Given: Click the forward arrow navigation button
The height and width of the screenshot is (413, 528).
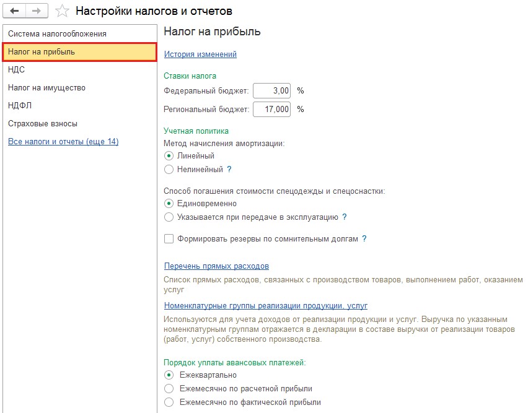Looking at the screenshot, I should [x=37, y=11].
